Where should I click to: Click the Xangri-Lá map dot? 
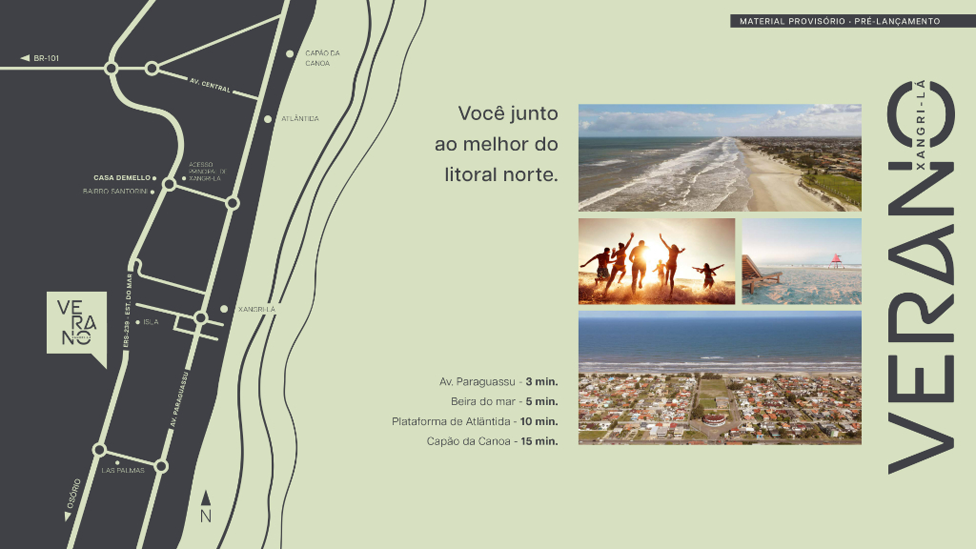(x=223, y=309)
